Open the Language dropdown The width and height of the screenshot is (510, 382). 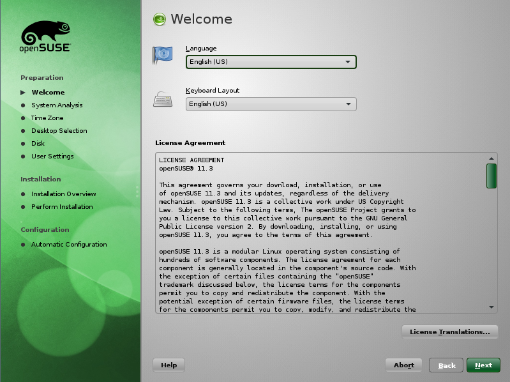pos(271,62)
